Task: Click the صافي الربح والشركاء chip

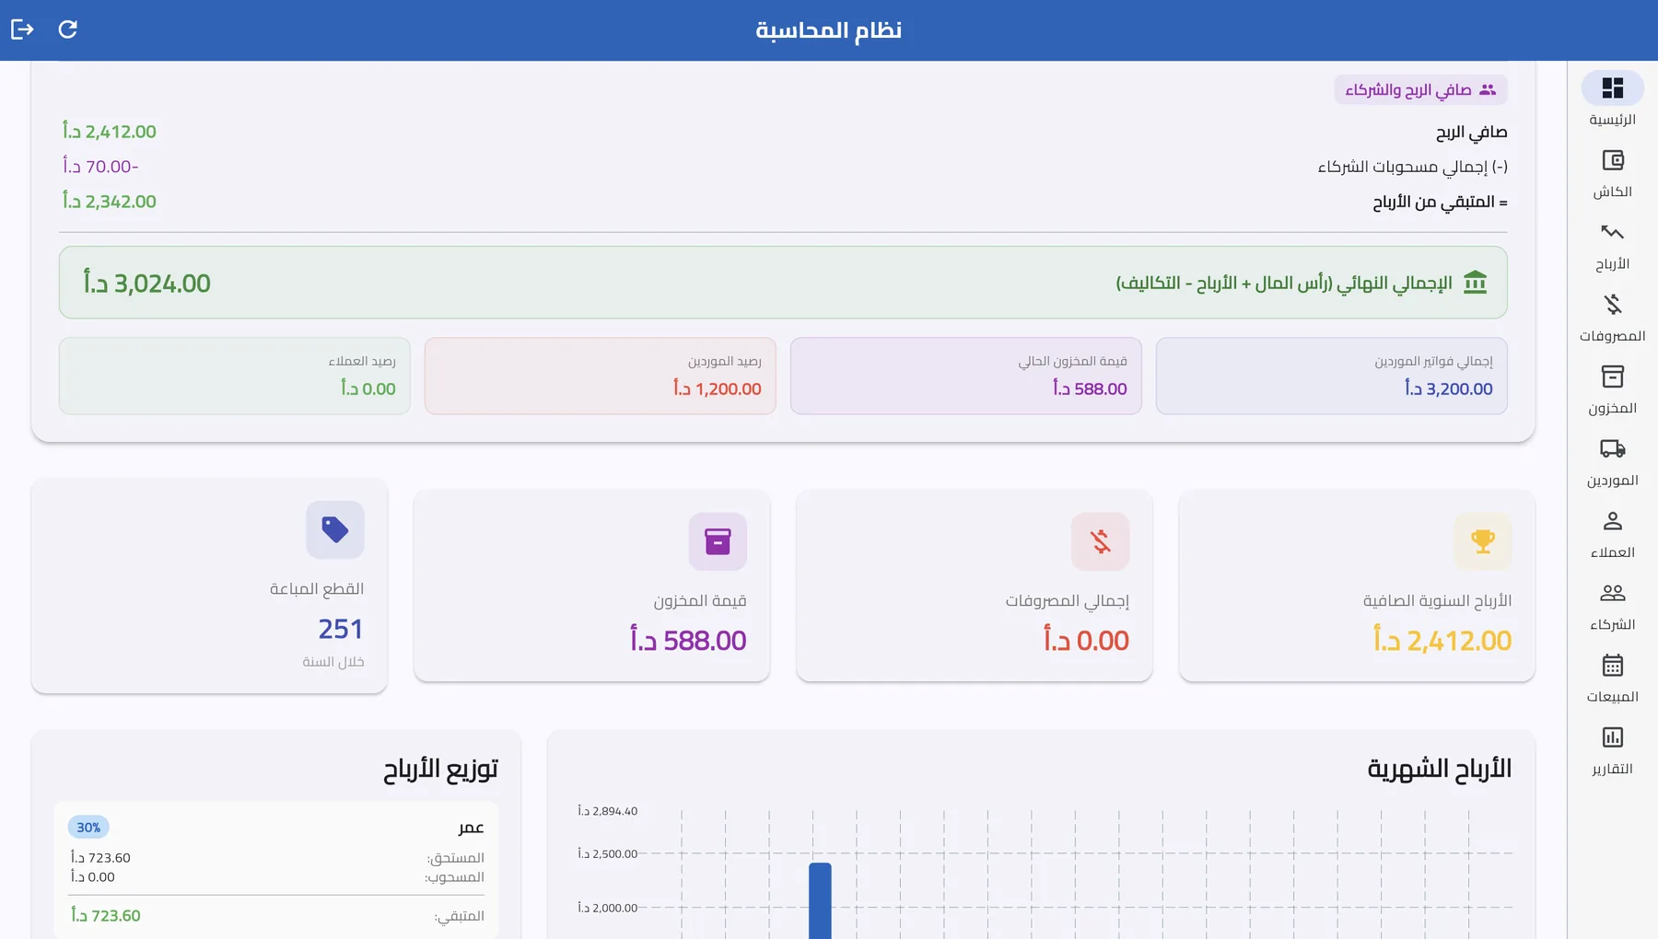Action: tap(1420, 89)
